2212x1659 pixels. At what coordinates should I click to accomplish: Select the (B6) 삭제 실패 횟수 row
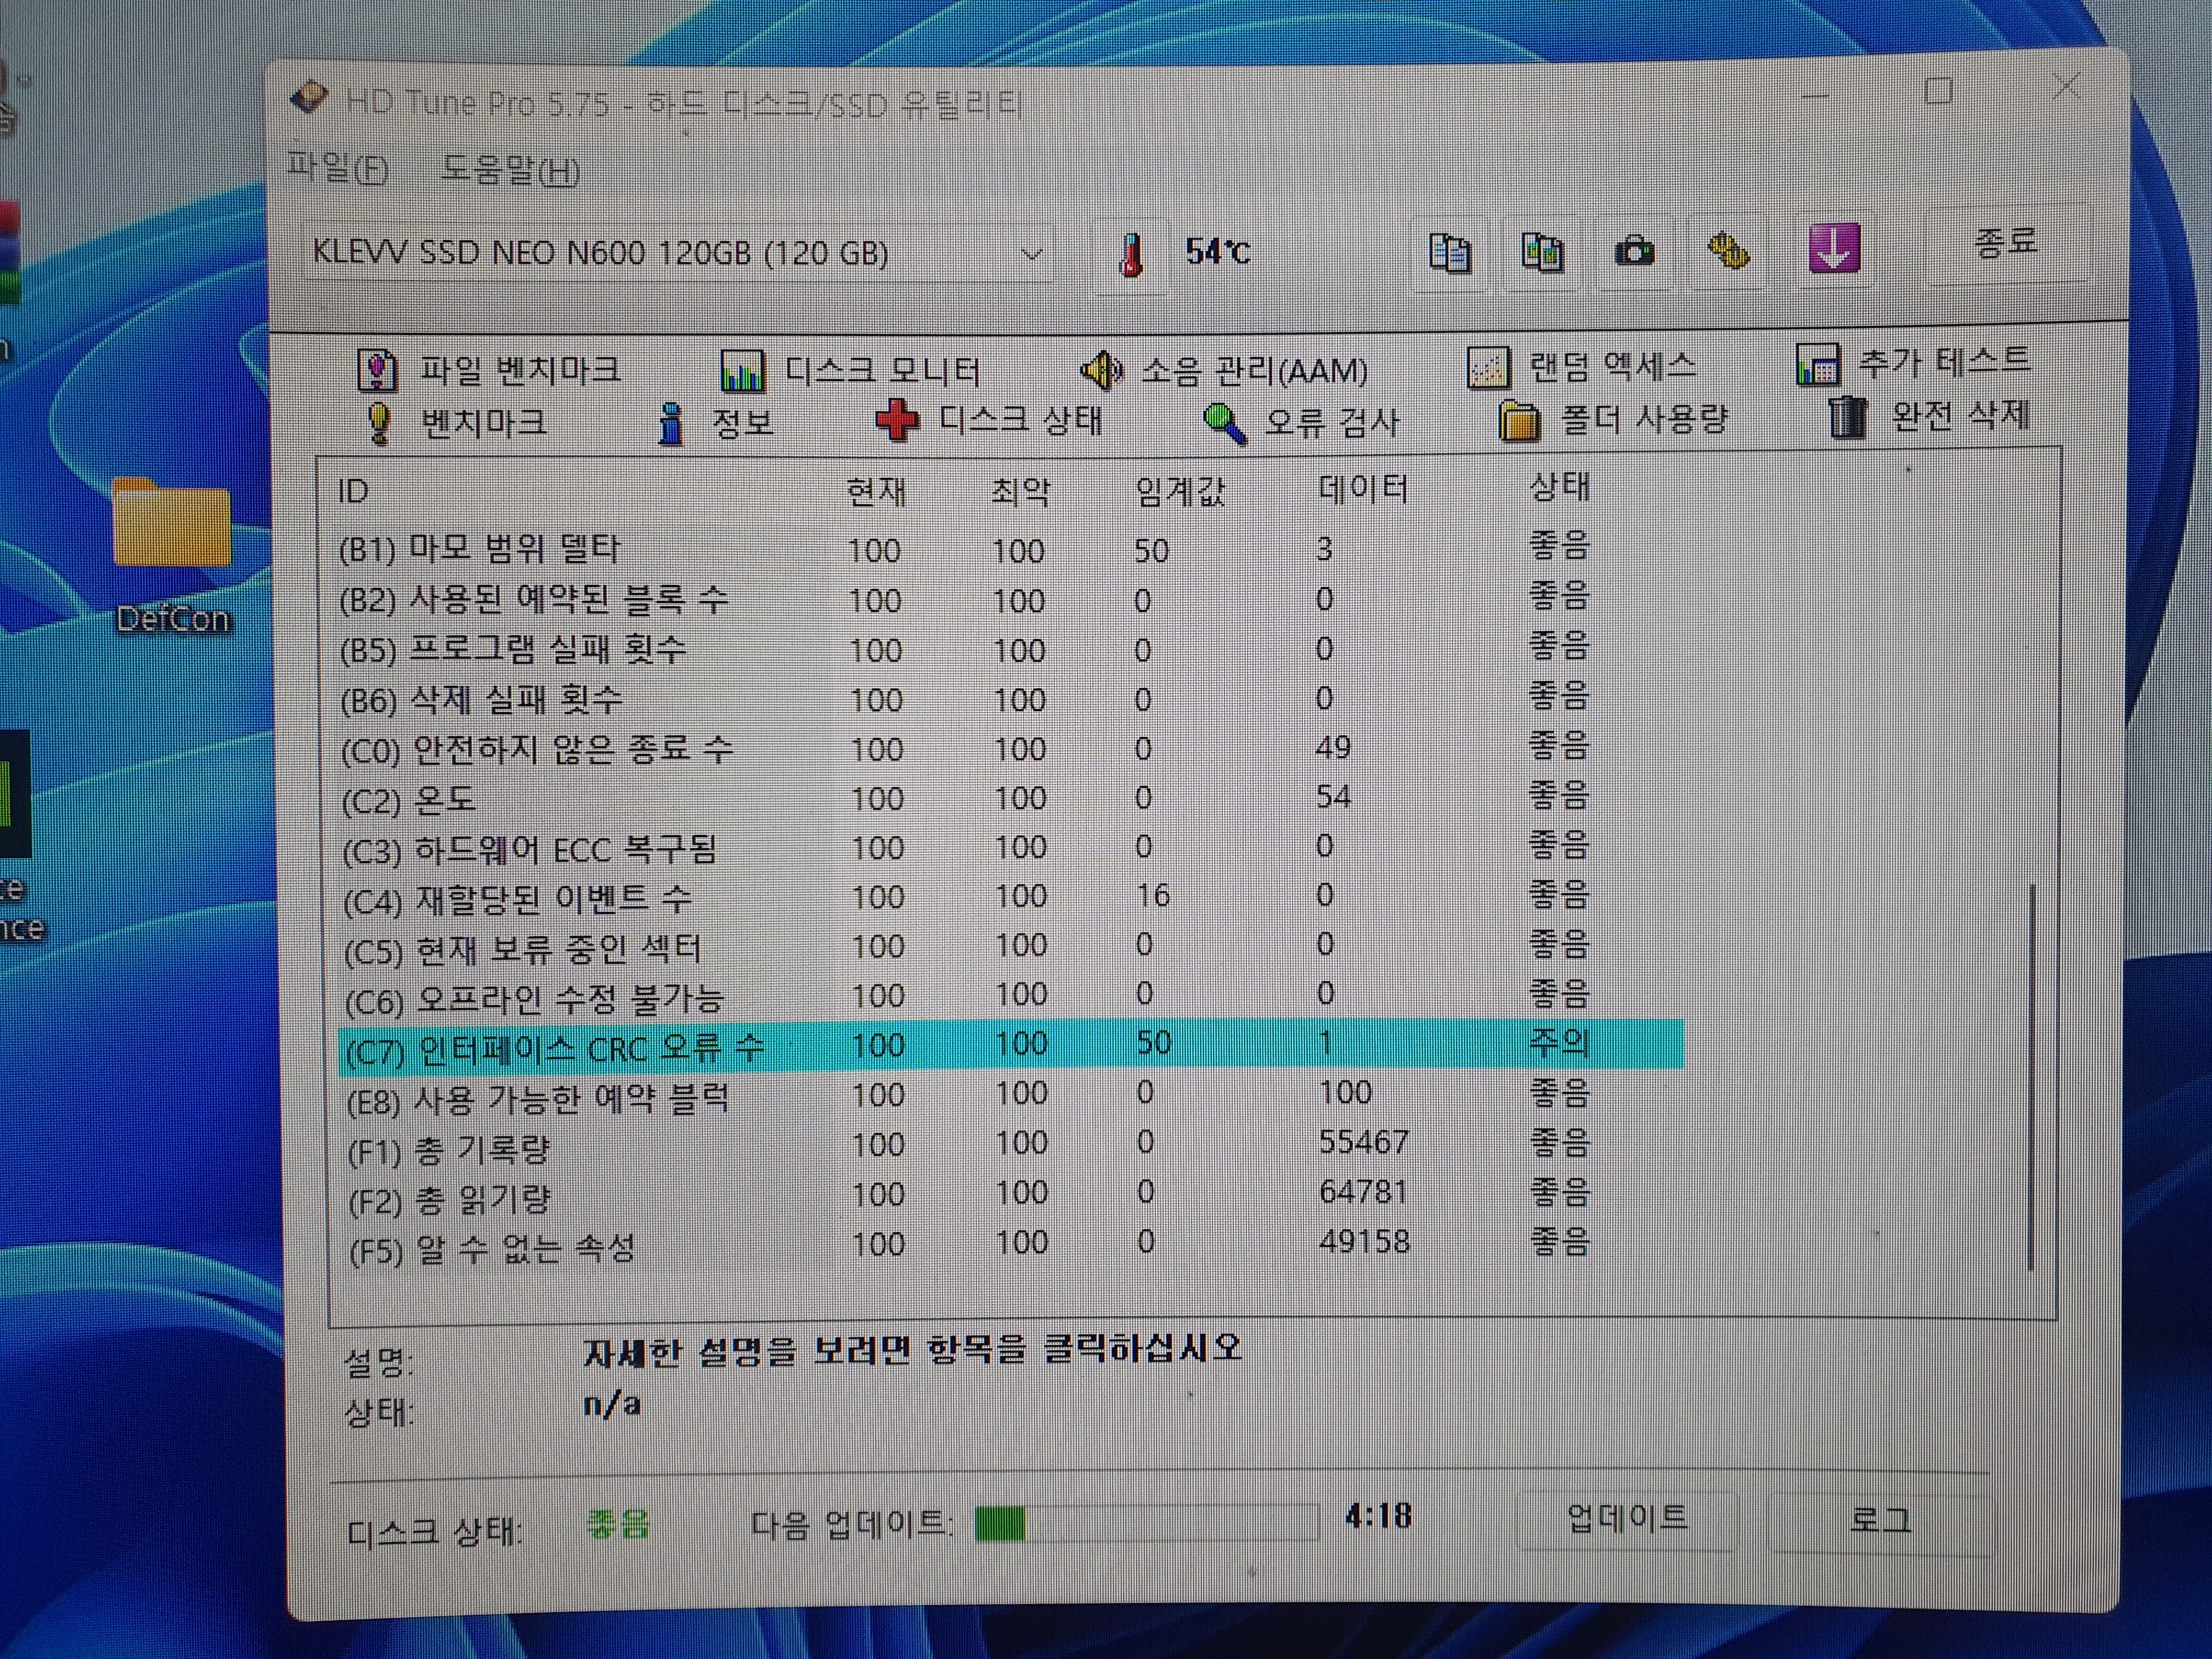1010,699
